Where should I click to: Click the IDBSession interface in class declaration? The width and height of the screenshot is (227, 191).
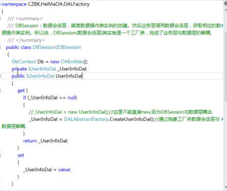[69, 47]
